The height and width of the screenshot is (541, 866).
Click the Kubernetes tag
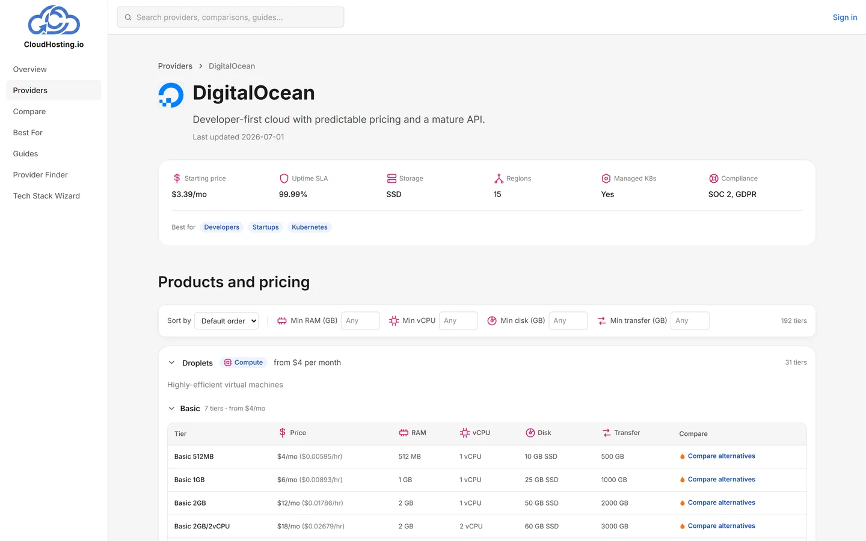pos(310,227)
